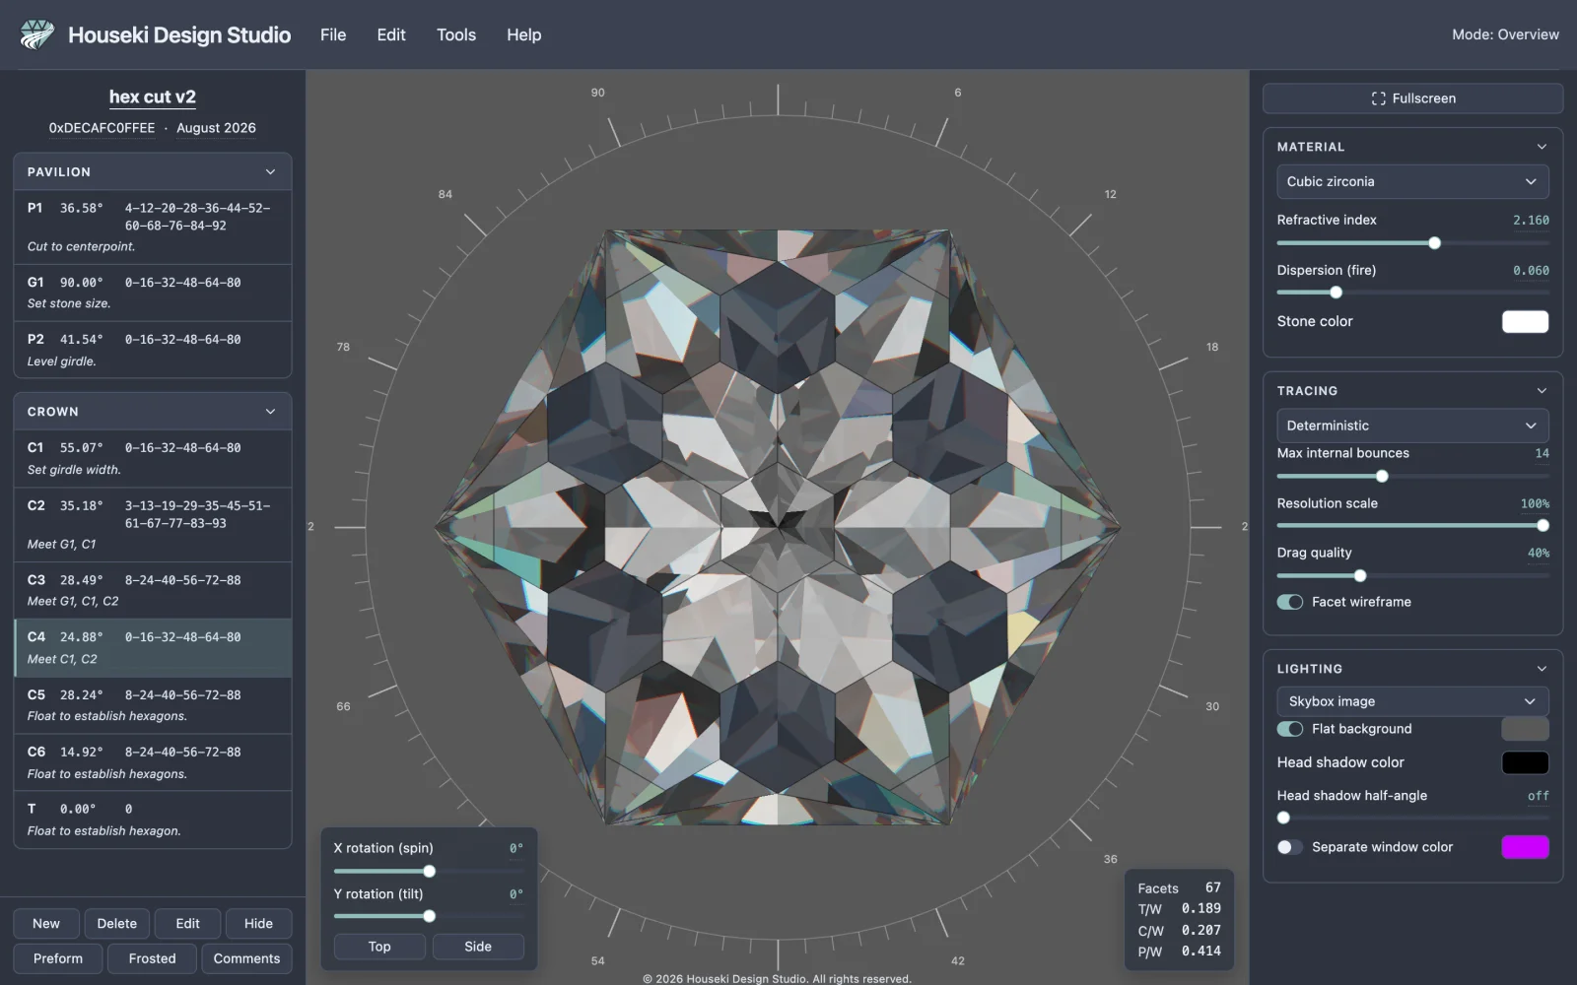Open the Deterministic tracing dropdown
1577x985 pixels.
[x=1412, y=426]
